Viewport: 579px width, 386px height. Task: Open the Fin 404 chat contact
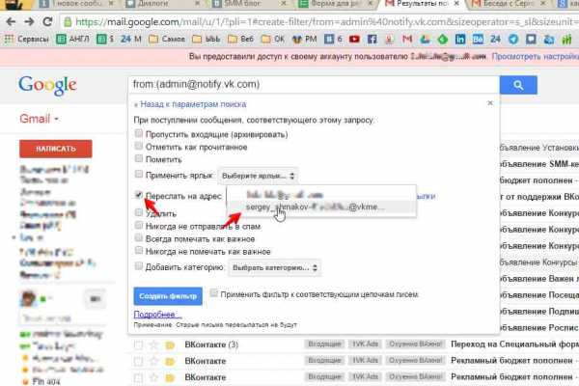(x=46, y=381)
